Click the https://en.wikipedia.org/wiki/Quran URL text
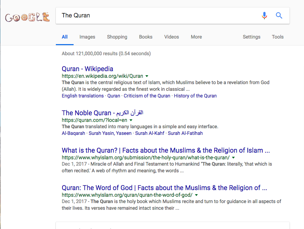This screenshot has width=304, height=229. 102,76
